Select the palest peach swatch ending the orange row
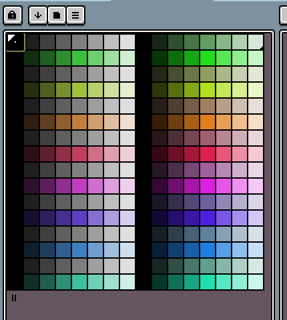 click(x=256, y=122)
